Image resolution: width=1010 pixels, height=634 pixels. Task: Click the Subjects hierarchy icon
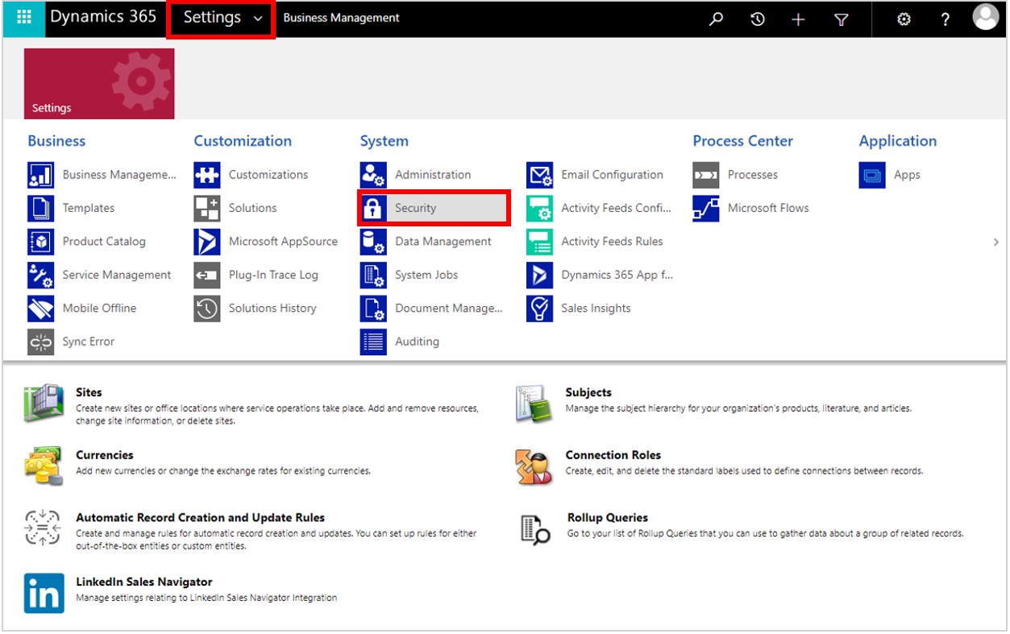tap(534, 404)
